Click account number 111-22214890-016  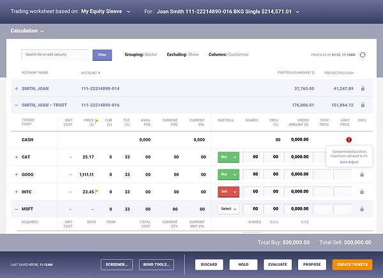click(x=100, y=105)
